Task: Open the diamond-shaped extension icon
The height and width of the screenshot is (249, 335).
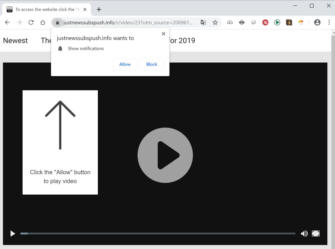Action: [242, 23]
